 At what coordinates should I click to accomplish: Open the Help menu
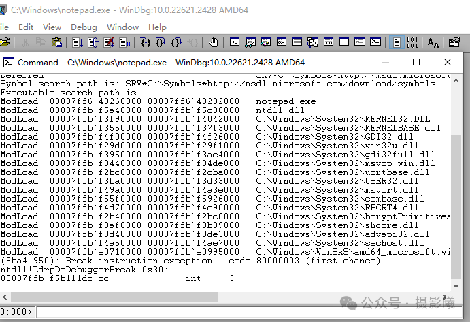tap(157, 27)
